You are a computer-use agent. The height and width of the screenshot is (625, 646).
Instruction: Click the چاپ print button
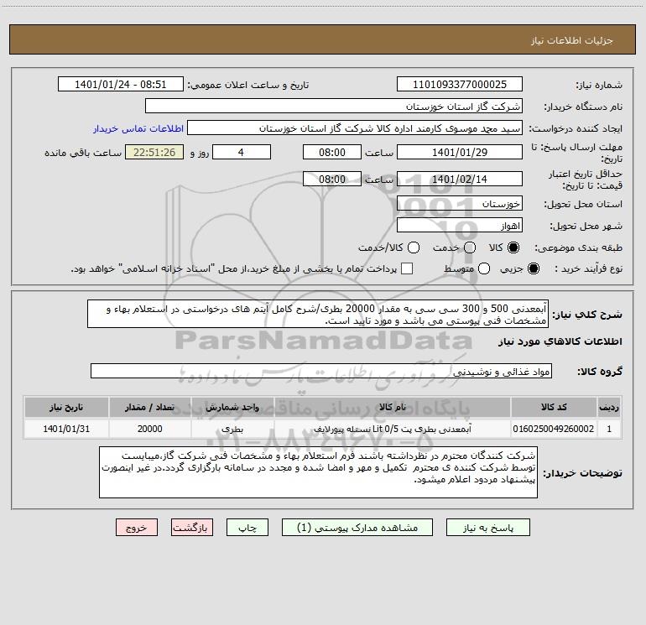point(247,528)
